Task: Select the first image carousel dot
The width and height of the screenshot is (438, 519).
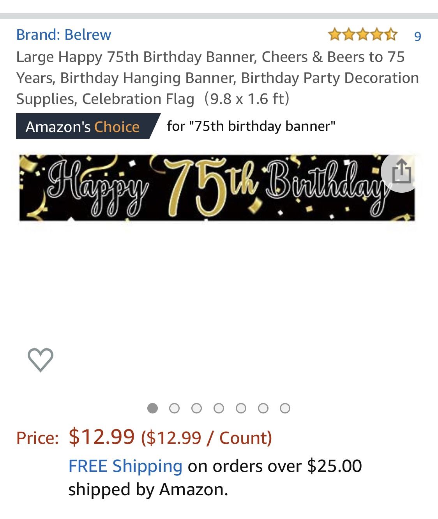Action: tap(152, 408)
